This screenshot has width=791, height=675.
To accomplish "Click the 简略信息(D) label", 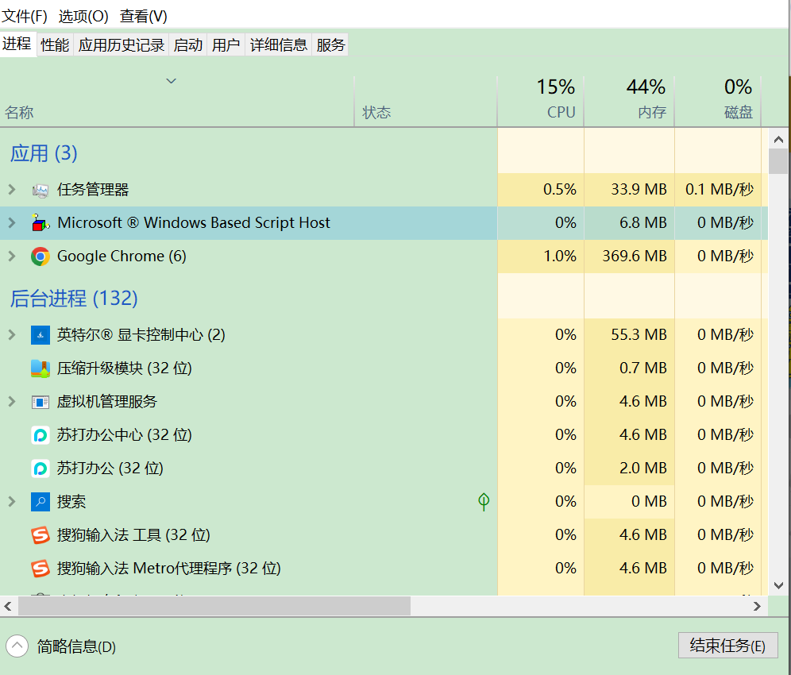I will click(76, 646).
